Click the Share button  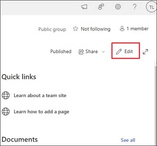point(88,52)
